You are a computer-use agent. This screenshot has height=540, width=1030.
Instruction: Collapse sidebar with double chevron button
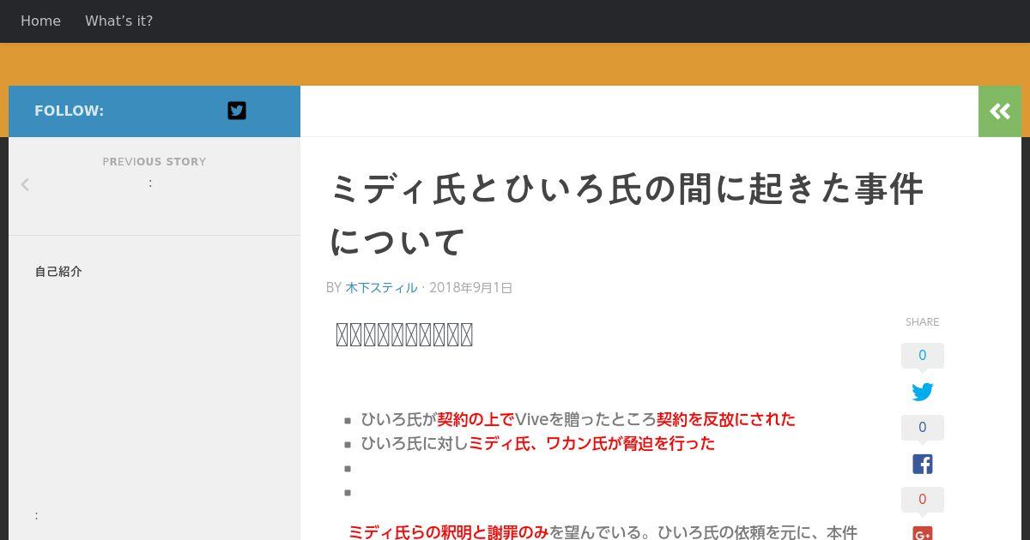[1000, 111]
